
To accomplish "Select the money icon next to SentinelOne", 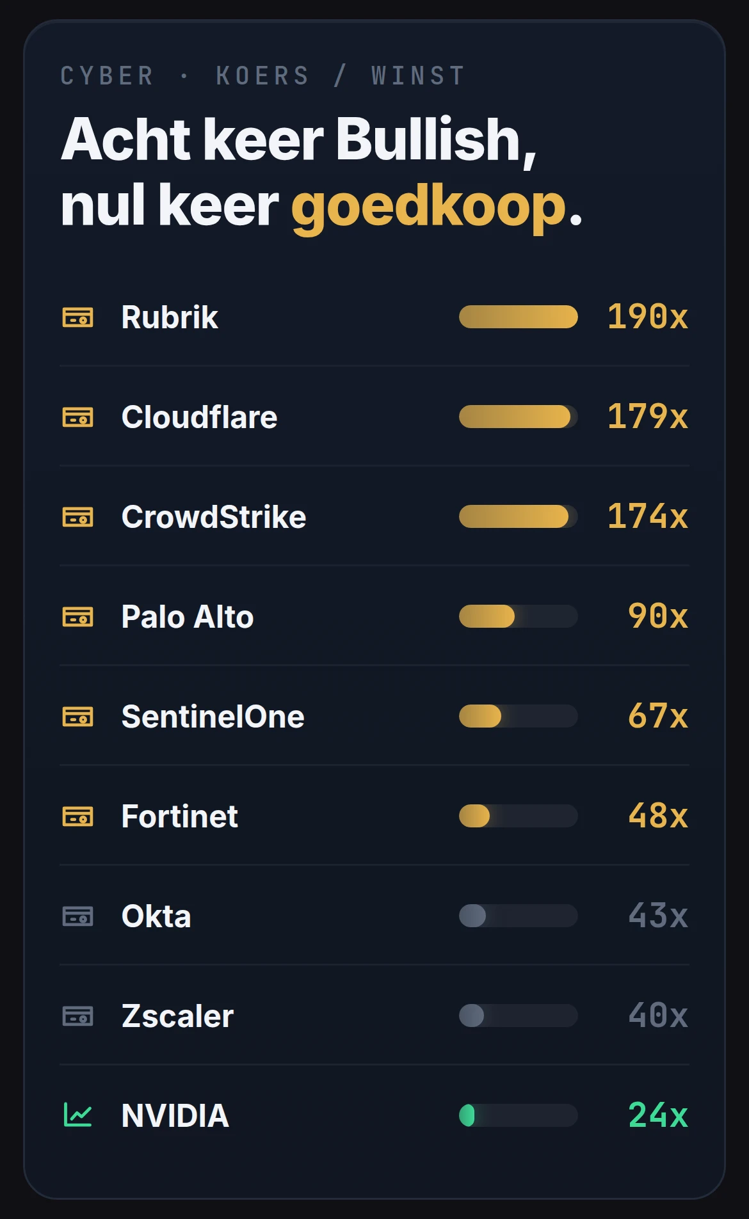I will pyautogui.click(x=77, y=716).
